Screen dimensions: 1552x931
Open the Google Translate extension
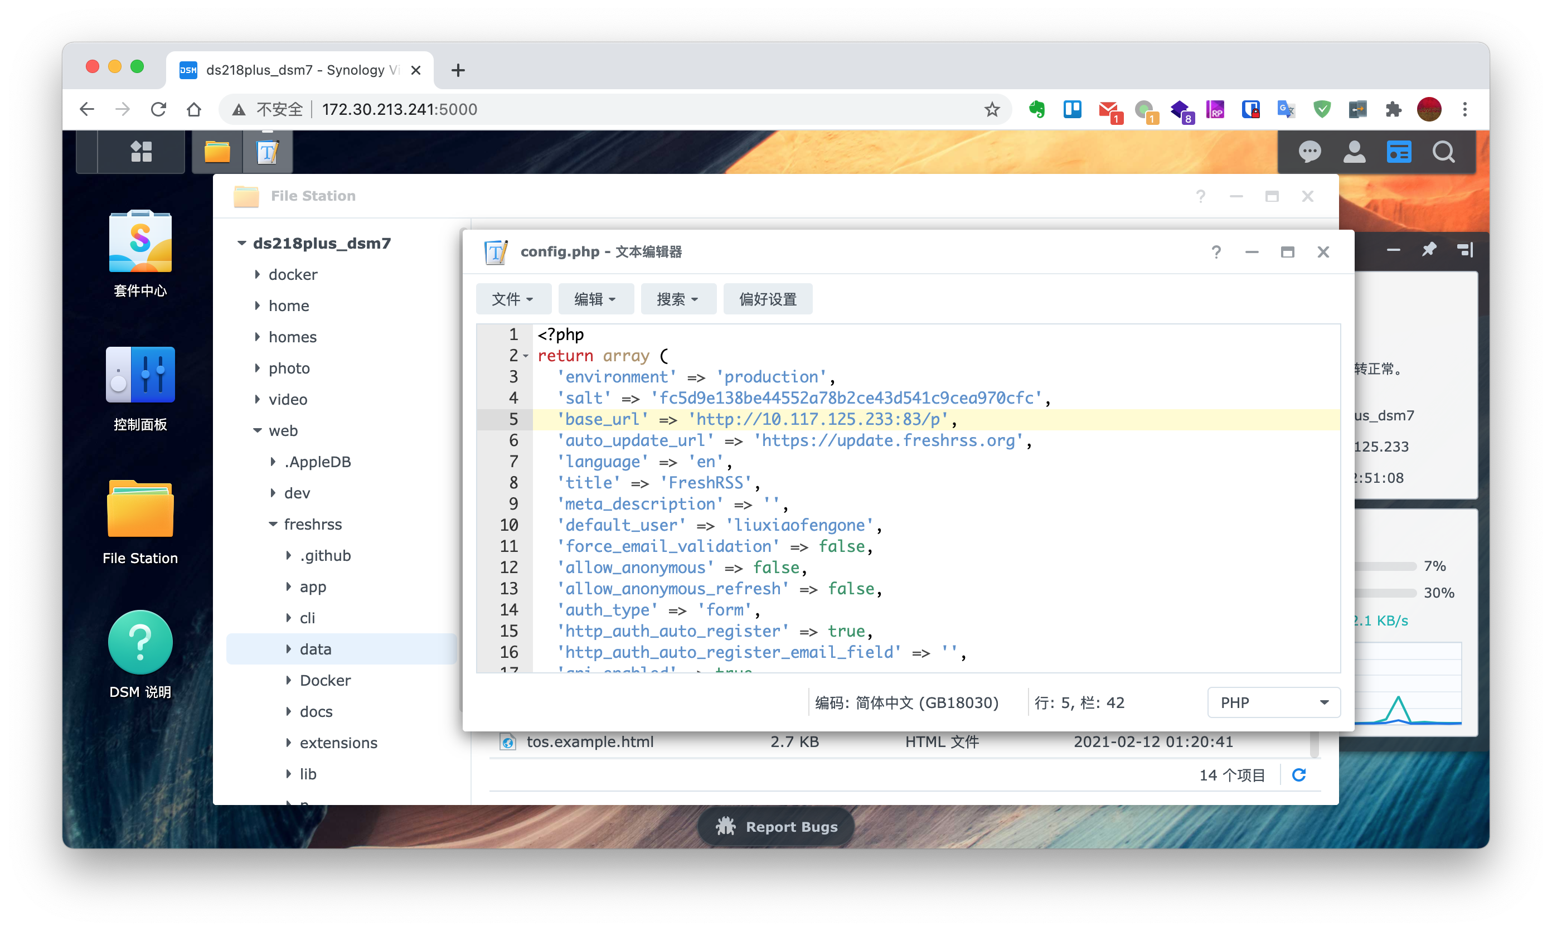1286,109
